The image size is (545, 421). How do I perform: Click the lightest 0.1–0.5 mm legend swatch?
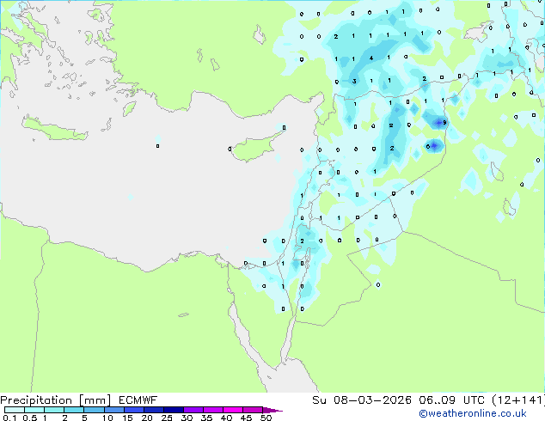pos(15,410)
